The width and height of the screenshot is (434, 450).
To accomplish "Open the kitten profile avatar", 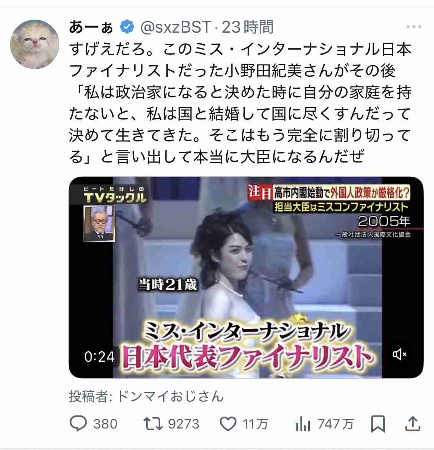I will 35,44.
